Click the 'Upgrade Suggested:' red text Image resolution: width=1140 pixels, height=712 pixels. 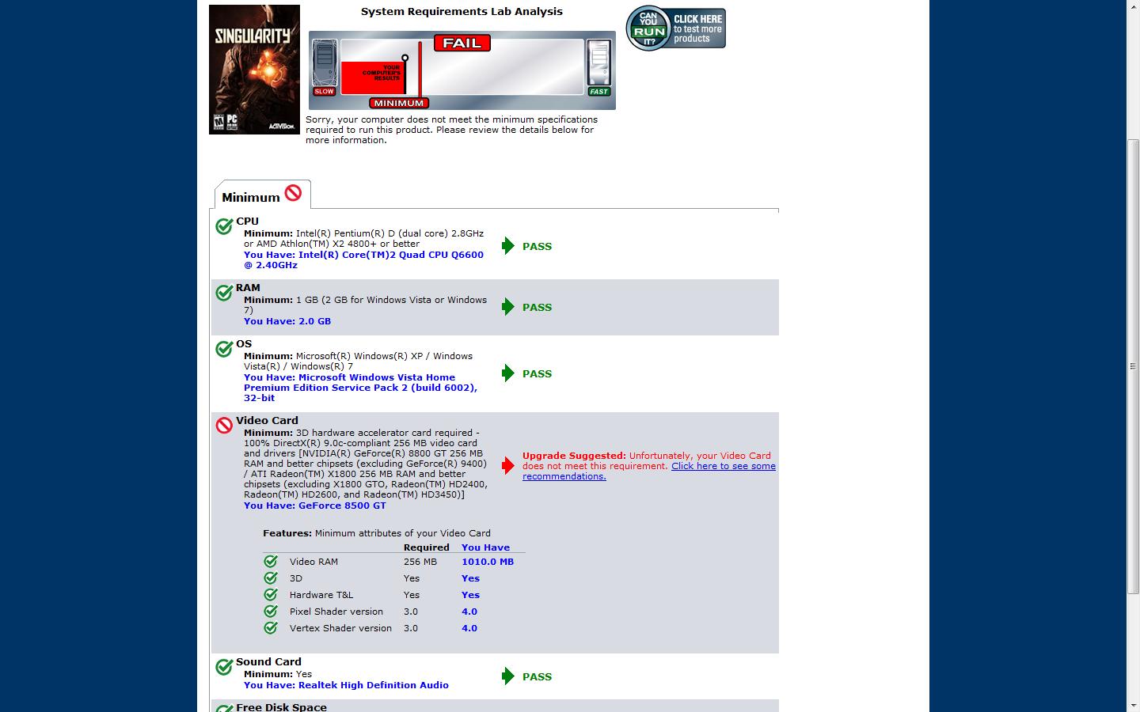tap(574, 456)
